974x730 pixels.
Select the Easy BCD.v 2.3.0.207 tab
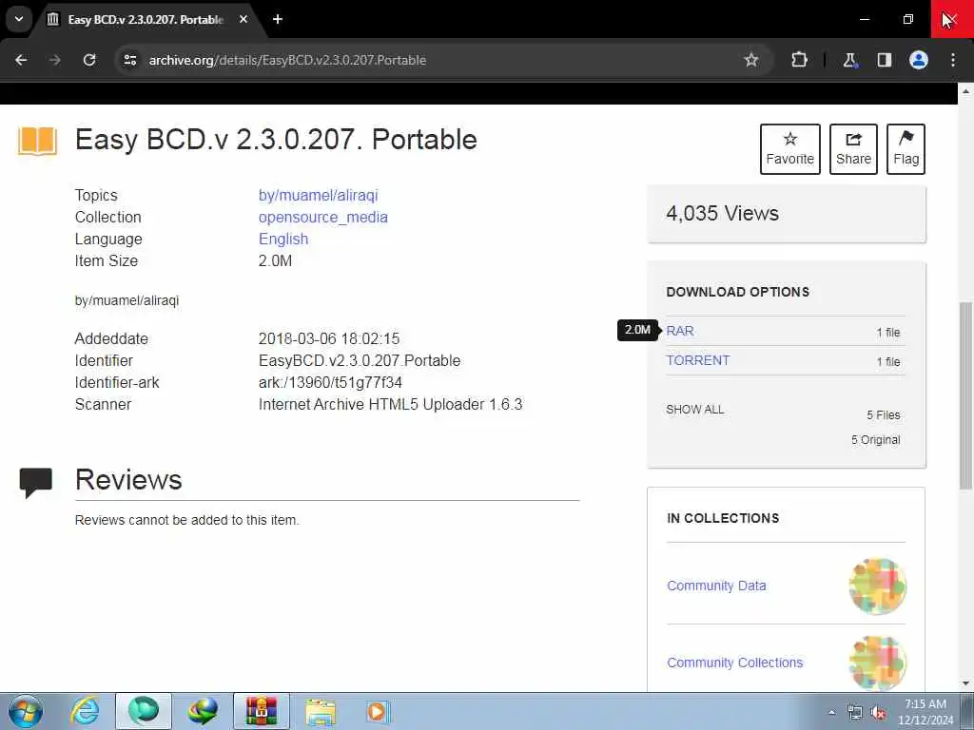[x=146, y=20]
